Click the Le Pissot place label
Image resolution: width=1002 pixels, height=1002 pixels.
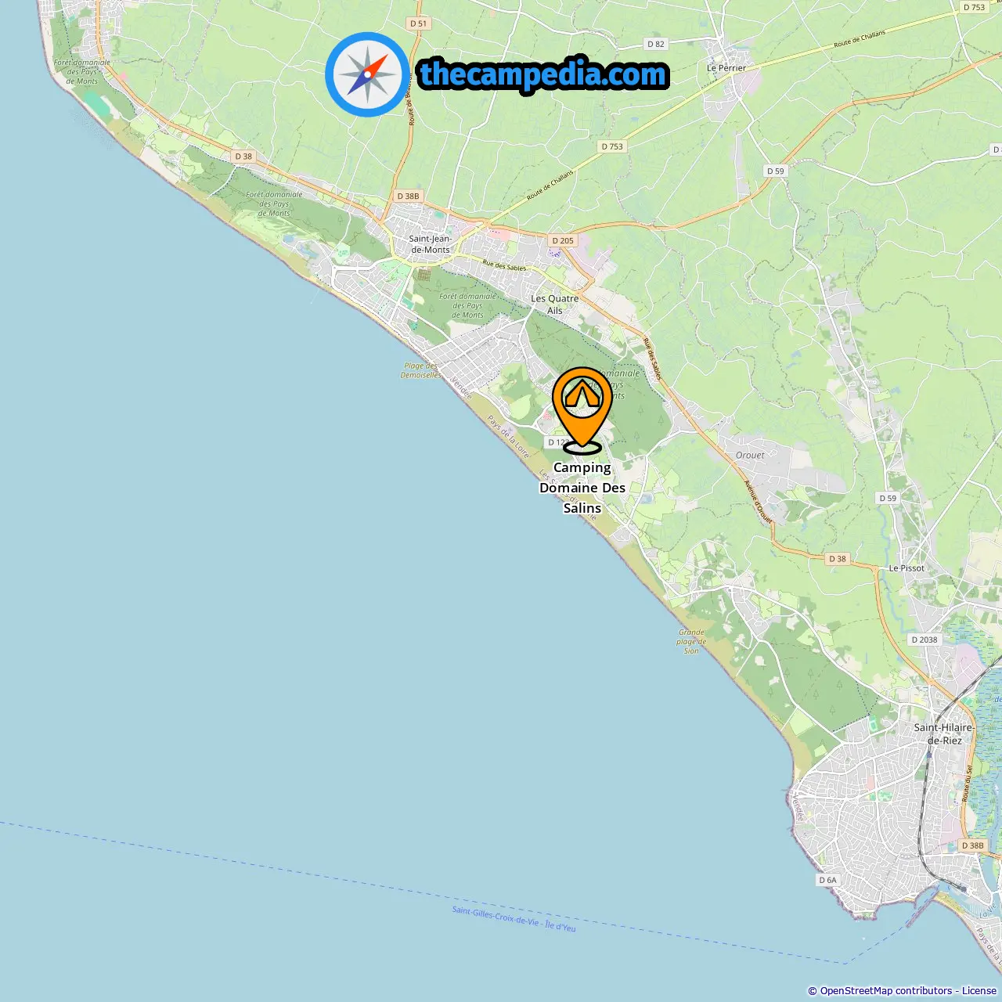pyautogui.click(x=906, y=568)
